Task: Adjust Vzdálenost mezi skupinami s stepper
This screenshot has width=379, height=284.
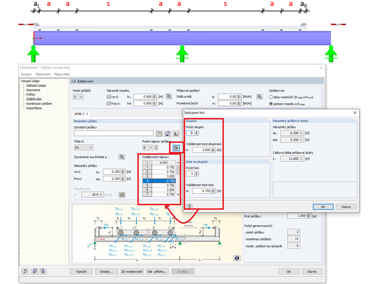Action: (x=213, y=150)
